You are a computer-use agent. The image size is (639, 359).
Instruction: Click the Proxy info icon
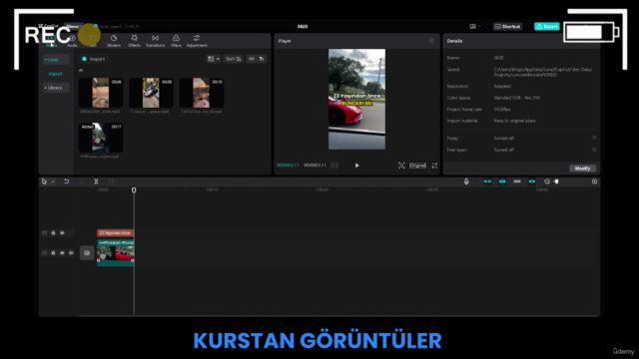click(594, 138)
